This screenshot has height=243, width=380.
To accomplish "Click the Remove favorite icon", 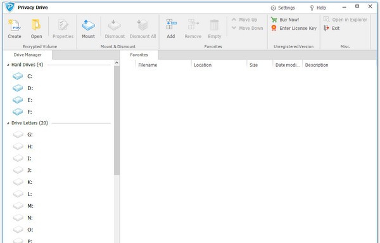I will pyautogui.click(x=193, y=29).
